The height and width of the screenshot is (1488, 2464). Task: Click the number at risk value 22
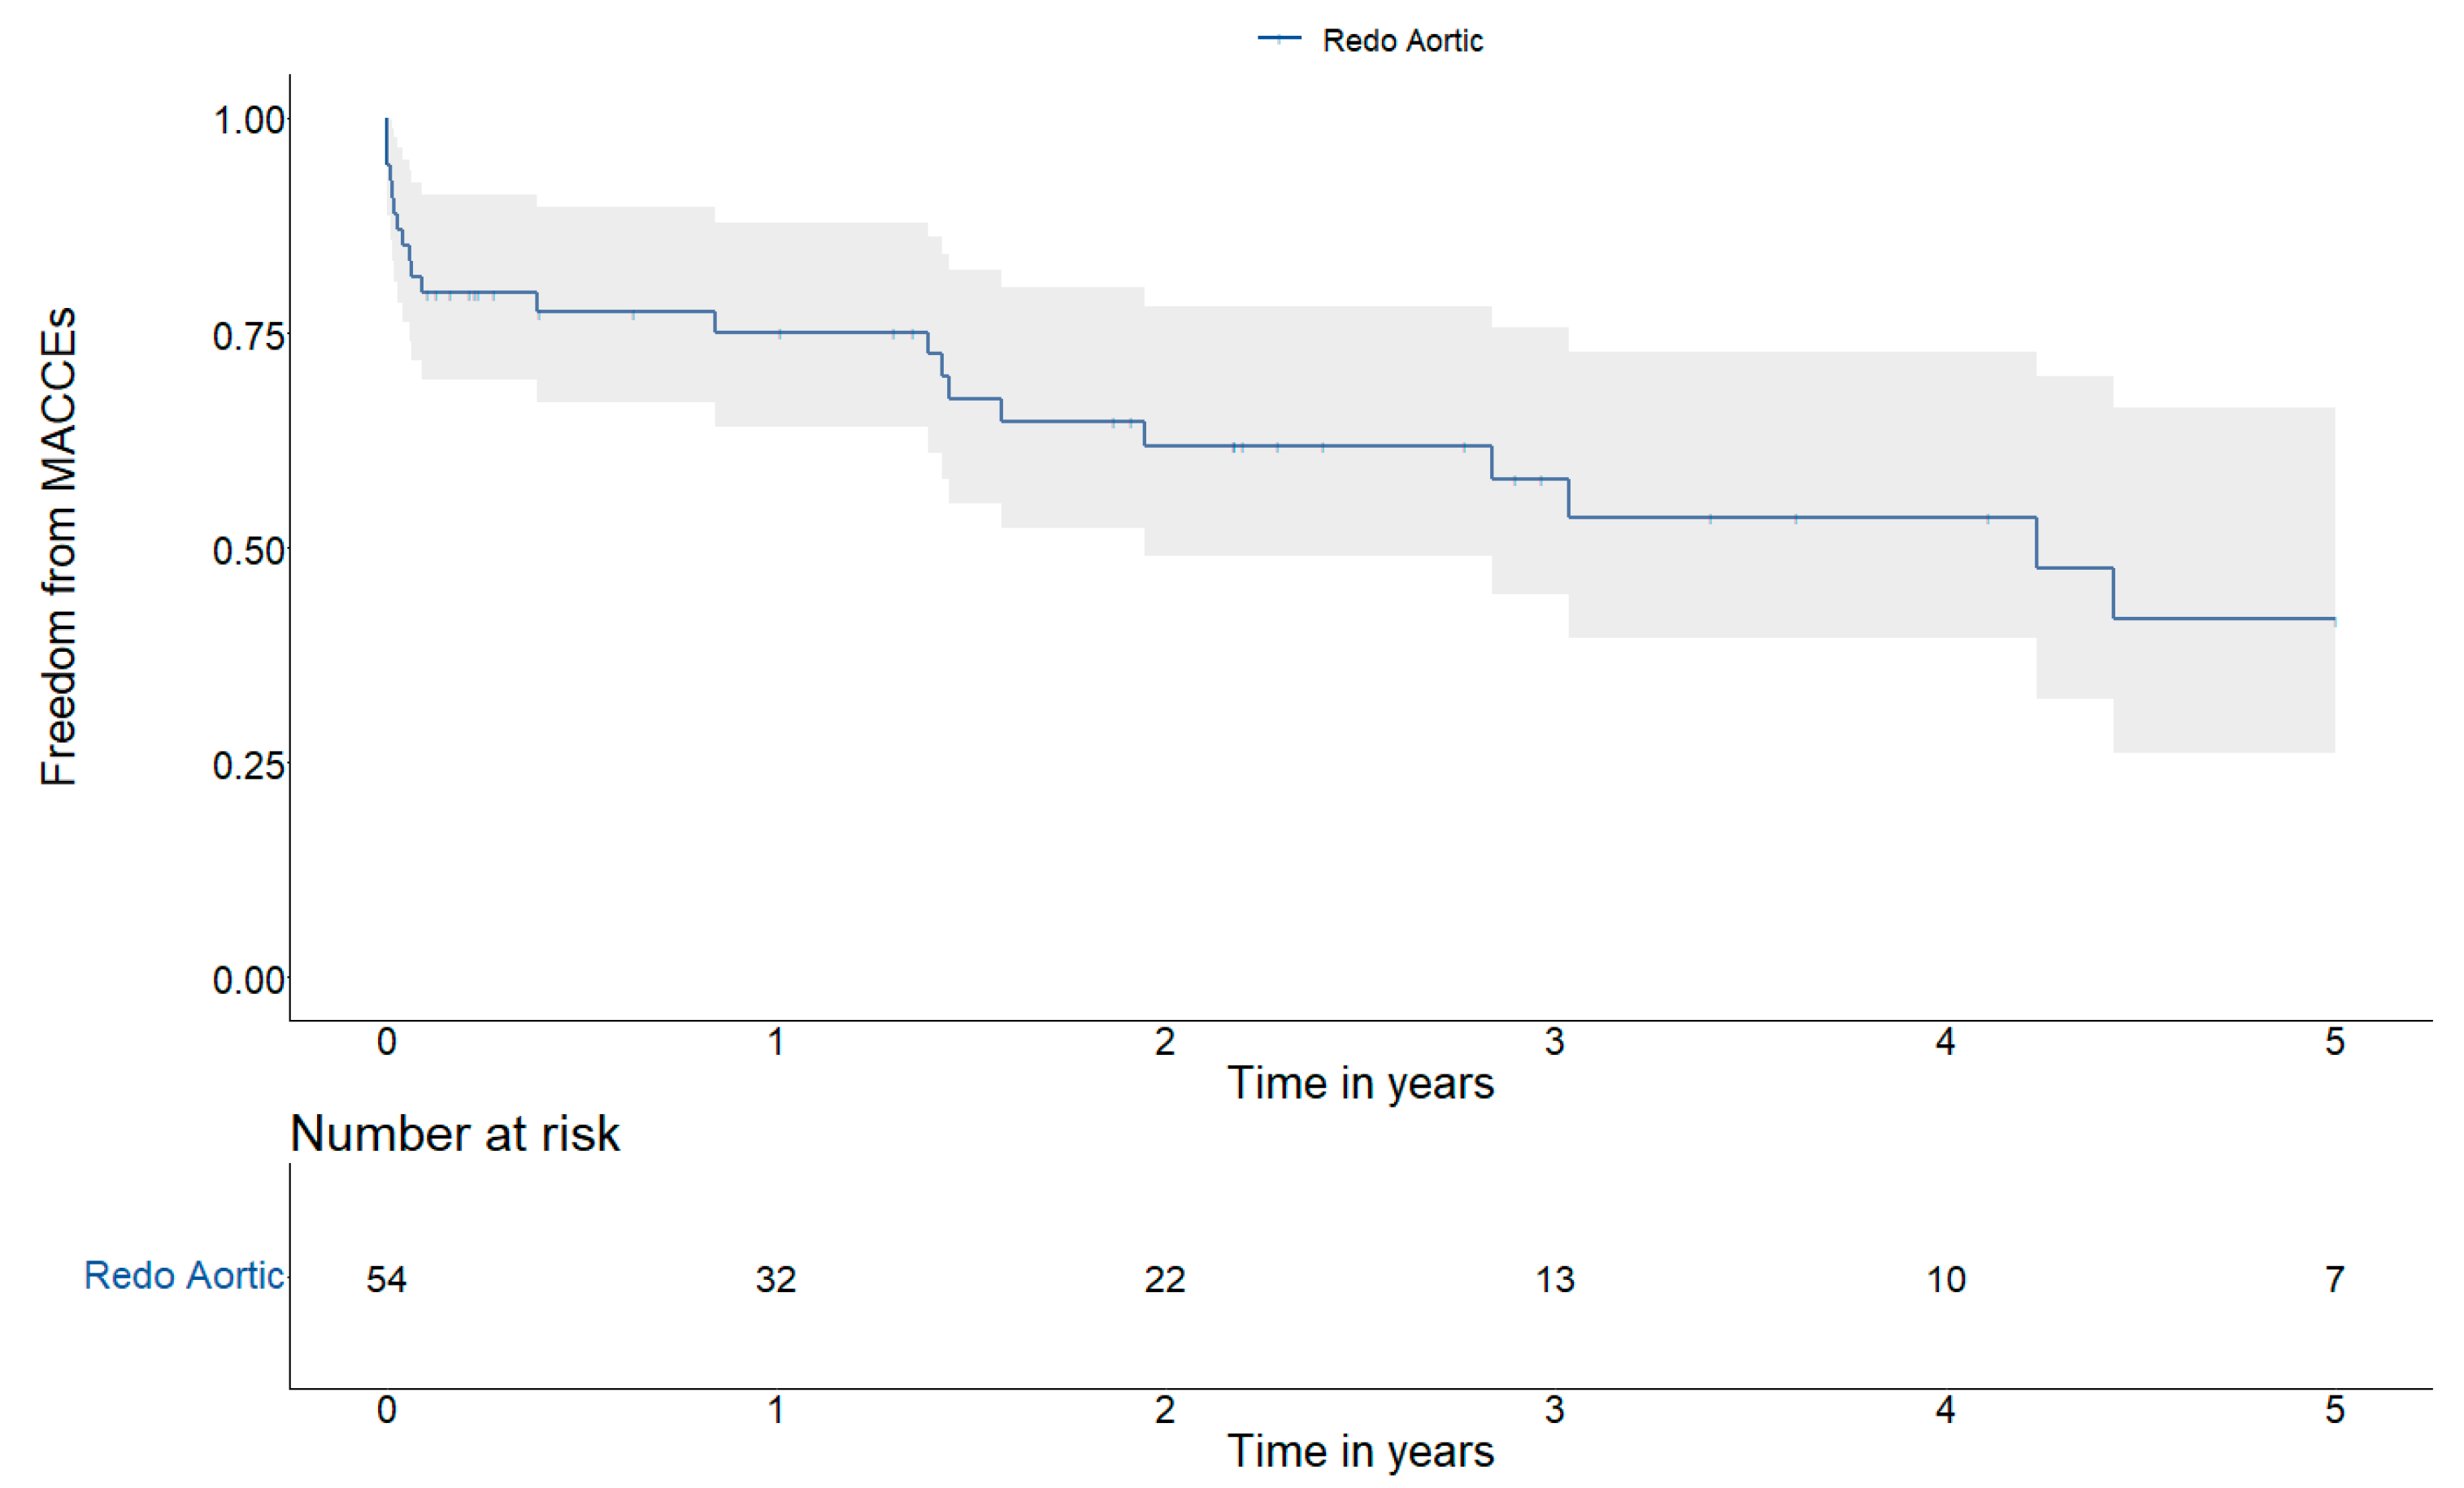pos(1165,1280)
